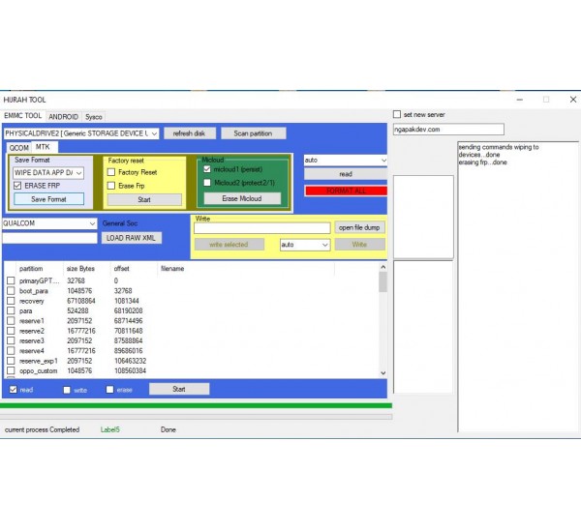Close the HURAH TOOL window
The height and width of the screenshot is (530, 581).
(573, 100)
